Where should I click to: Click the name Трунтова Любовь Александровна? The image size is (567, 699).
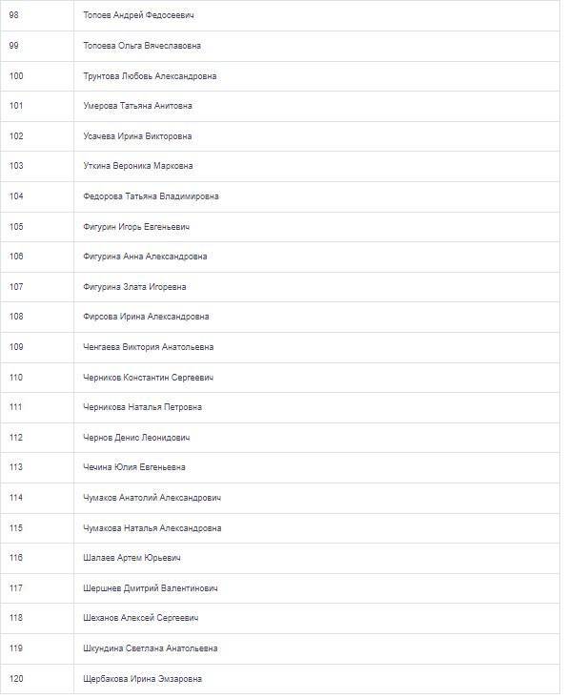151,76
